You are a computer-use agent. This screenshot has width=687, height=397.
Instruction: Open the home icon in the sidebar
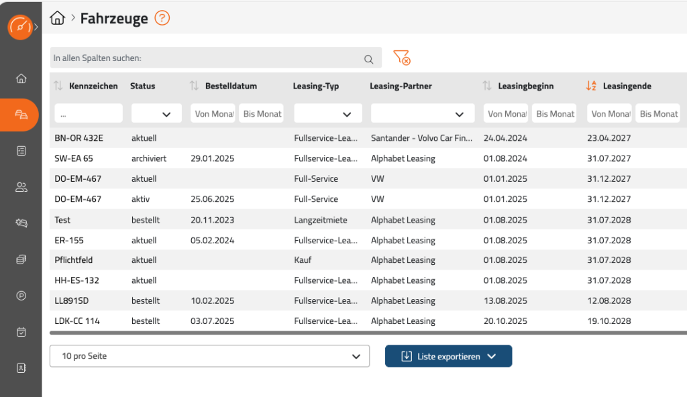(x=21, y=78)
